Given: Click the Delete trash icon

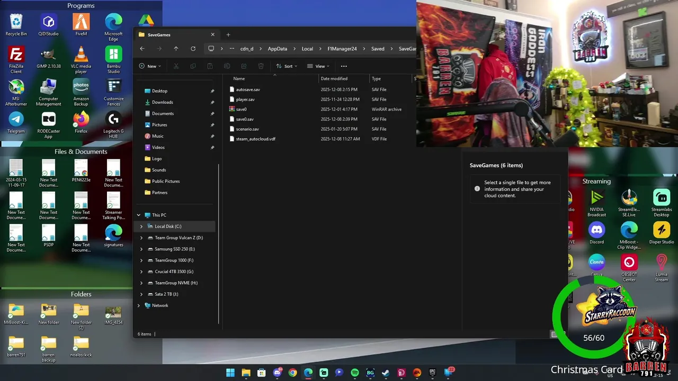Looking at the screenshot, I should coord(261,66).
